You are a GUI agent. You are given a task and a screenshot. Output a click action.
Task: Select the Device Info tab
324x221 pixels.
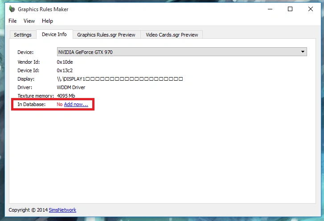[54, 34]
